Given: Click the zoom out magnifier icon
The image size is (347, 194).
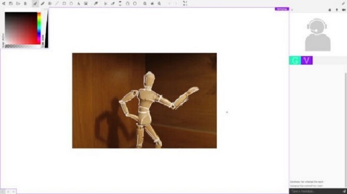Looking at the screenshot, I should click(159, 3).
